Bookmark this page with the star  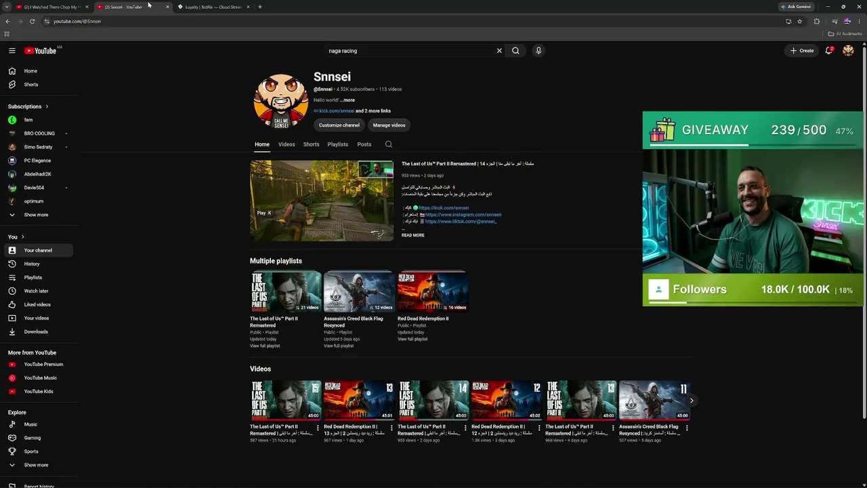[x=799, y=21]
